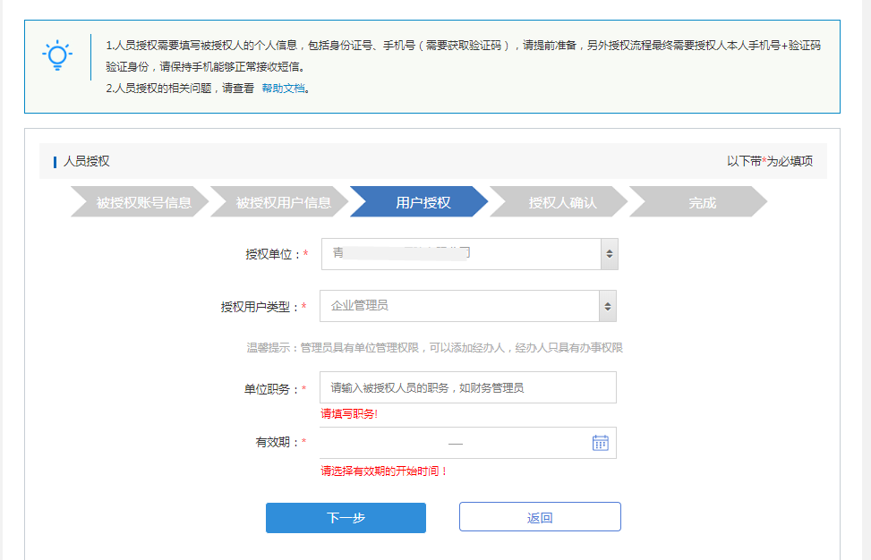Click the up-down arrow of 授权单位 selector
This screenshot has width=871, height=560.
click(609, 254)
